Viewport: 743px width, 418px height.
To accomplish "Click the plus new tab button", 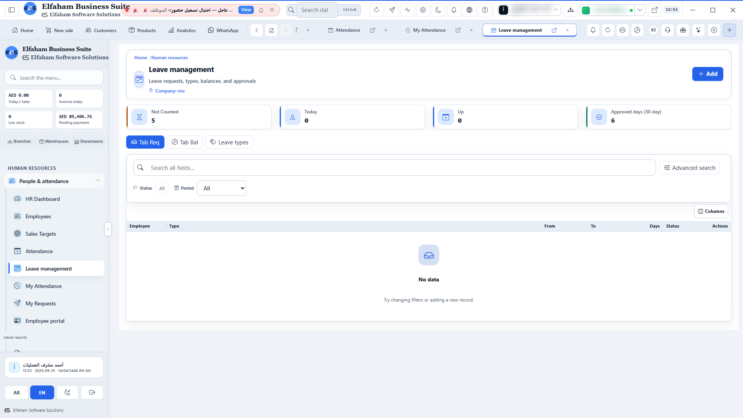I will point(729,30).
